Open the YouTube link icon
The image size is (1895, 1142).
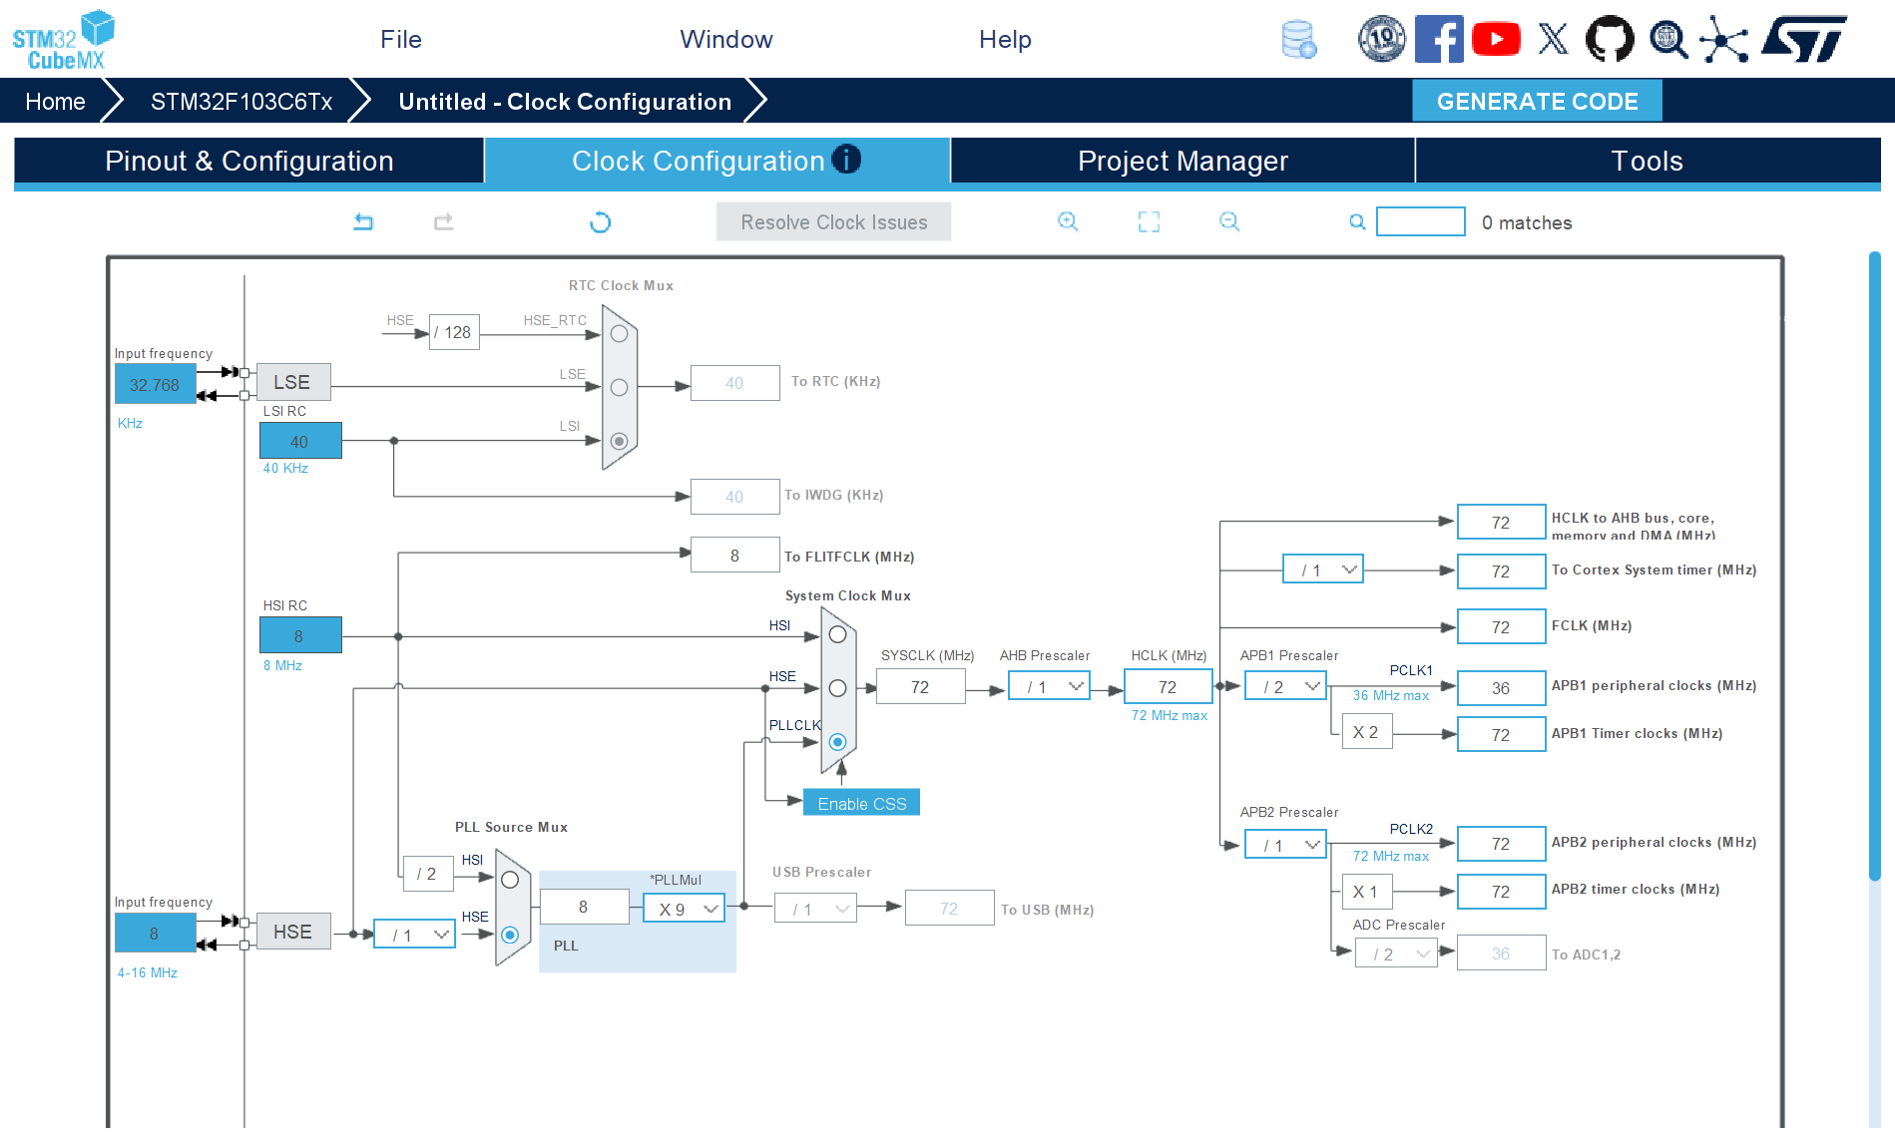point(1496,39)
